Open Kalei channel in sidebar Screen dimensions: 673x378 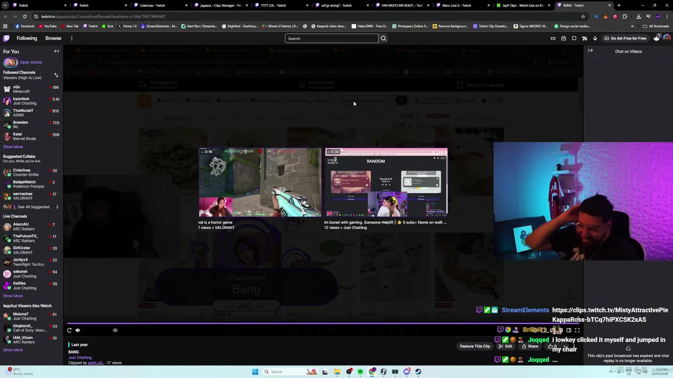[x=31, y=136]
